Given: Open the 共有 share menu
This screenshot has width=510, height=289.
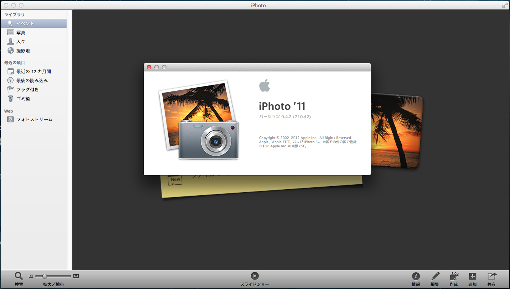Looking at the screenshot, I should pyautogui.click(x=491, y=276).
